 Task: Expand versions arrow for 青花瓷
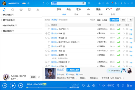click(46, 38)
